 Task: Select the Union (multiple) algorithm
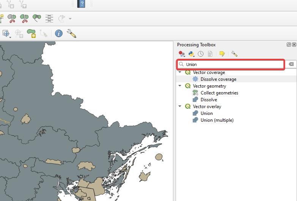pos(217,120)
